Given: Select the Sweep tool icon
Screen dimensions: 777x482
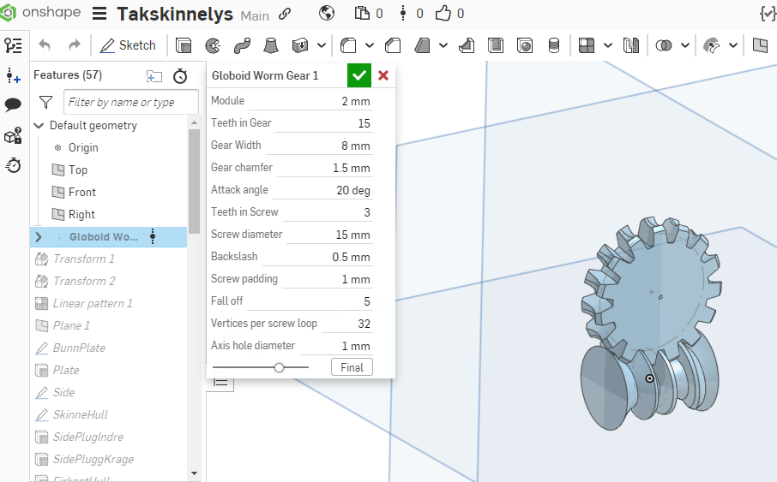Looking at the screenshot, I should [x=242, y=45].
